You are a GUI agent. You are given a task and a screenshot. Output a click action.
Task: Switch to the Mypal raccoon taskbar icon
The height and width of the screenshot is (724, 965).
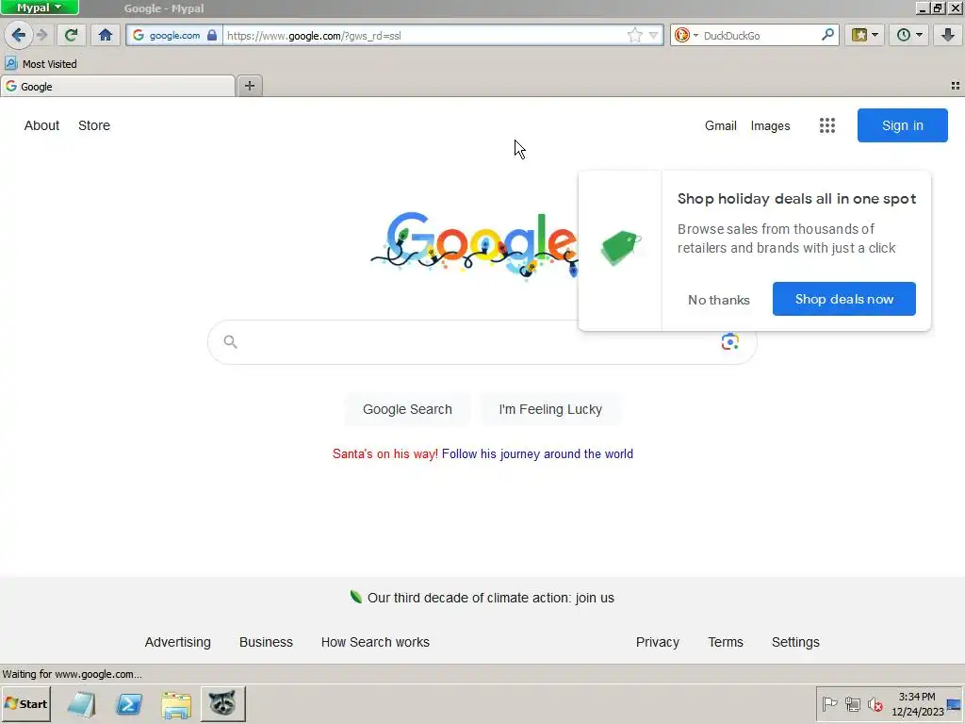click(x=222, y=703)
